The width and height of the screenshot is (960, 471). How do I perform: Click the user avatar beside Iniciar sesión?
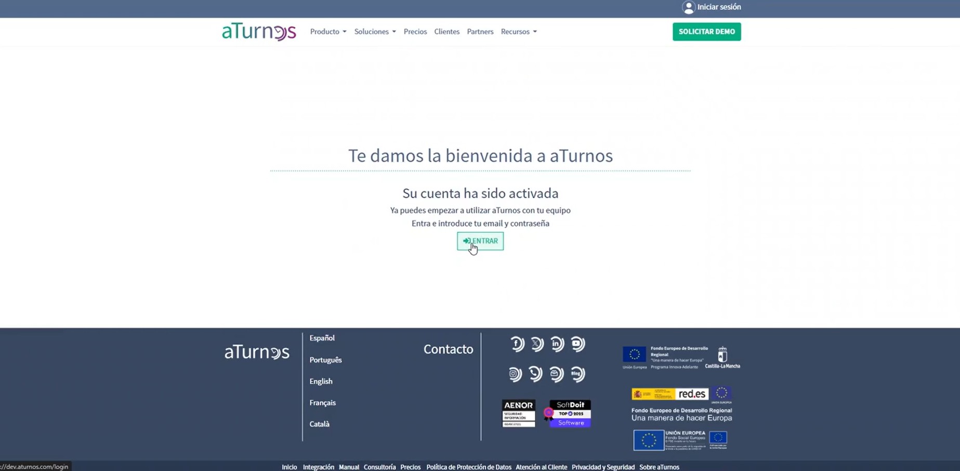pyautogui.click(x=688, y=7)
